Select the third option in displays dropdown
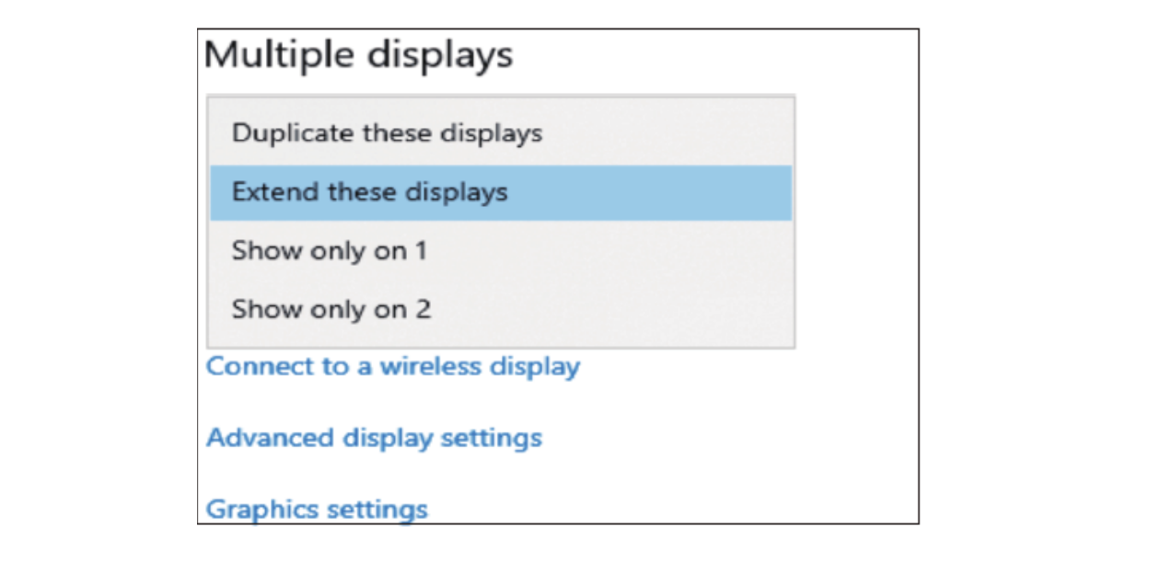Viewport: 1172px width, 584px height. tap(501, 250)
